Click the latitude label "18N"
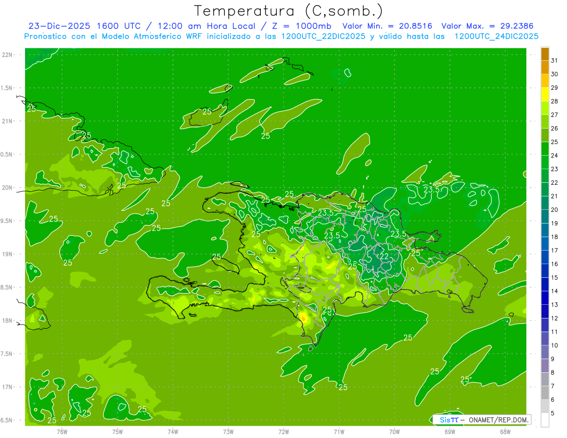This screenshot has width=567, height=438. (x=8, y=320)
